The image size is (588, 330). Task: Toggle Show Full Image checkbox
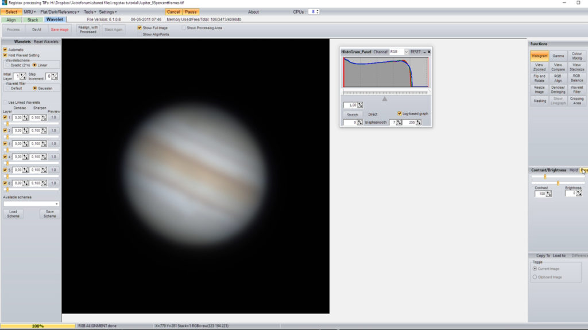(x=140, y=27)
